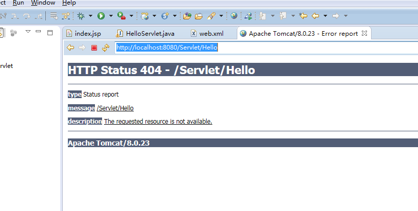Open the Previous Annotation dropdown arrow

point(293,16)
